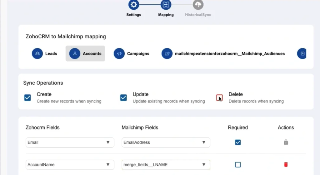Click 'Create new records when syncing' text
The image size is (320, 175).
pos(69,101)
